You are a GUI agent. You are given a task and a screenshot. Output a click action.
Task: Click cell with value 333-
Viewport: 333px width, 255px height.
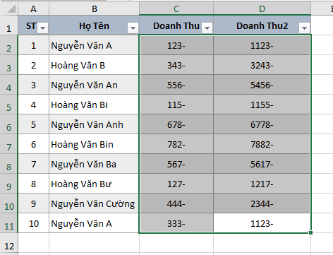click(176, 223)
